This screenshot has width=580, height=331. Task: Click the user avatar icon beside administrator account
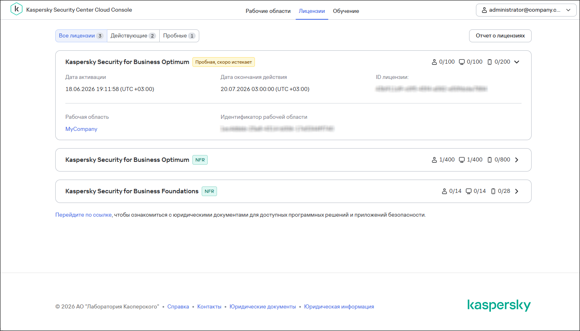click(x=484, y=10)
